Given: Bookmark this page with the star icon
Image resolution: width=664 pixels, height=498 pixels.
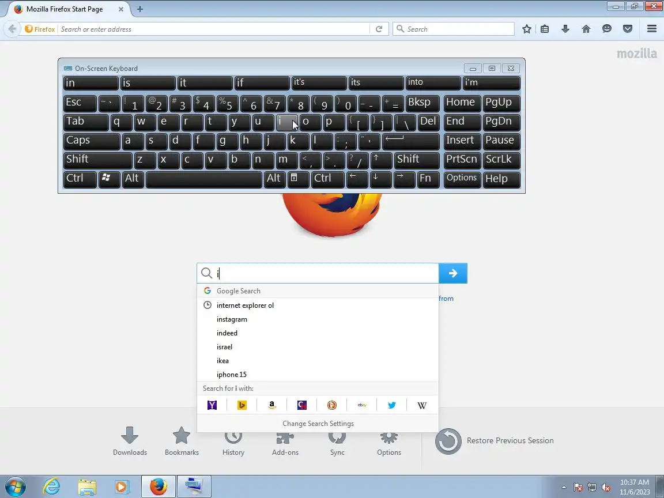Looking at the screenshot, I should tap(526, 29).
